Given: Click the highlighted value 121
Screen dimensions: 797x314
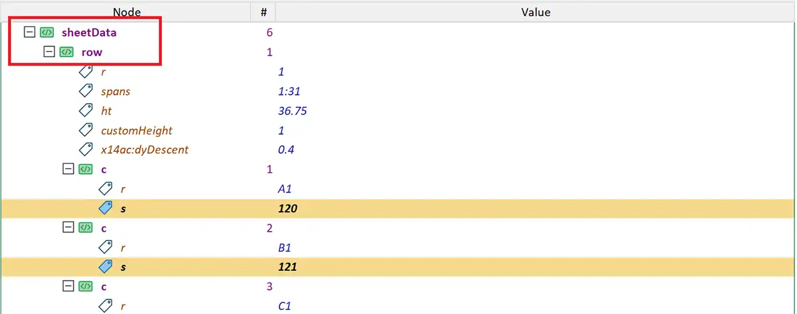Looking at the screenshot, I should point(288,267).
